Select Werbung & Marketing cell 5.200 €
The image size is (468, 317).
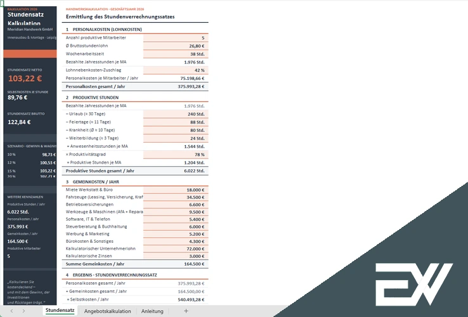point(176,234)
